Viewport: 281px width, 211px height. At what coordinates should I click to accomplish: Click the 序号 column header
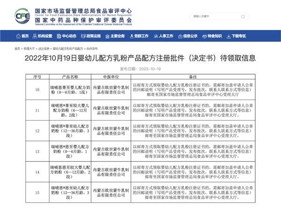[x=37, y=77]
